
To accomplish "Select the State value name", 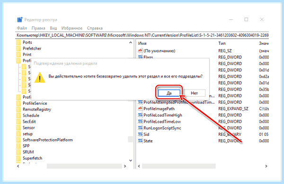I will pos(148,141).
